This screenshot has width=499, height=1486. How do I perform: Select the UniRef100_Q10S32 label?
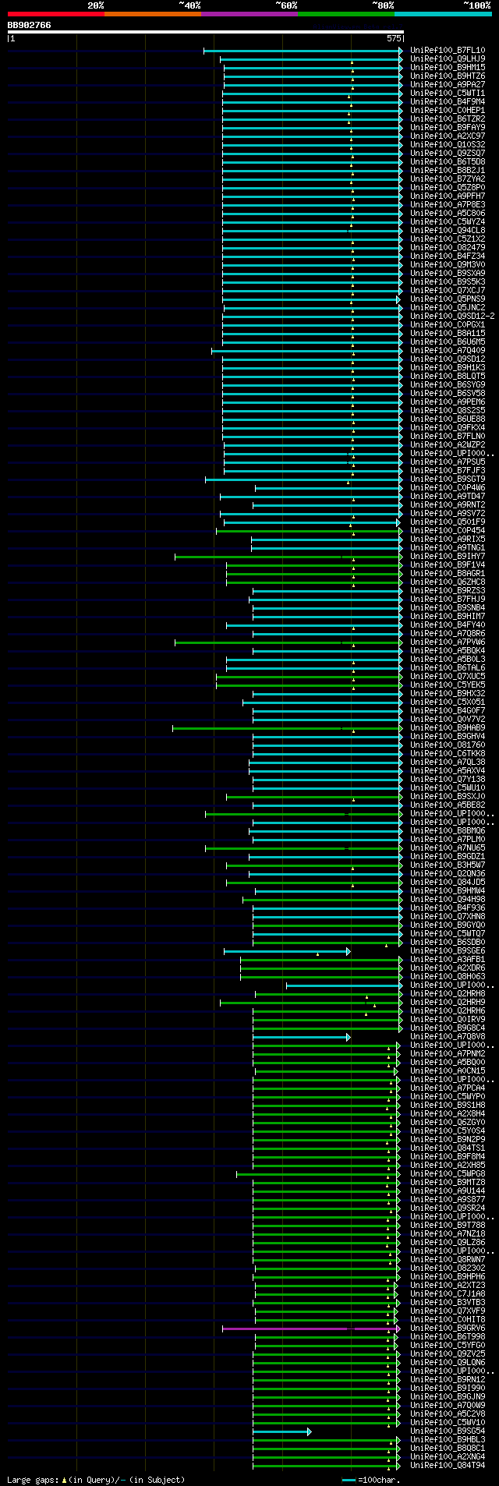pos(448,145)
